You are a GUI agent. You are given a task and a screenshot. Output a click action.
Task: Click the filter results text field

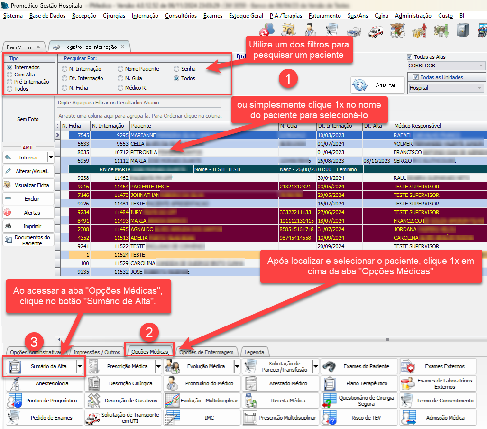(138, 103)
